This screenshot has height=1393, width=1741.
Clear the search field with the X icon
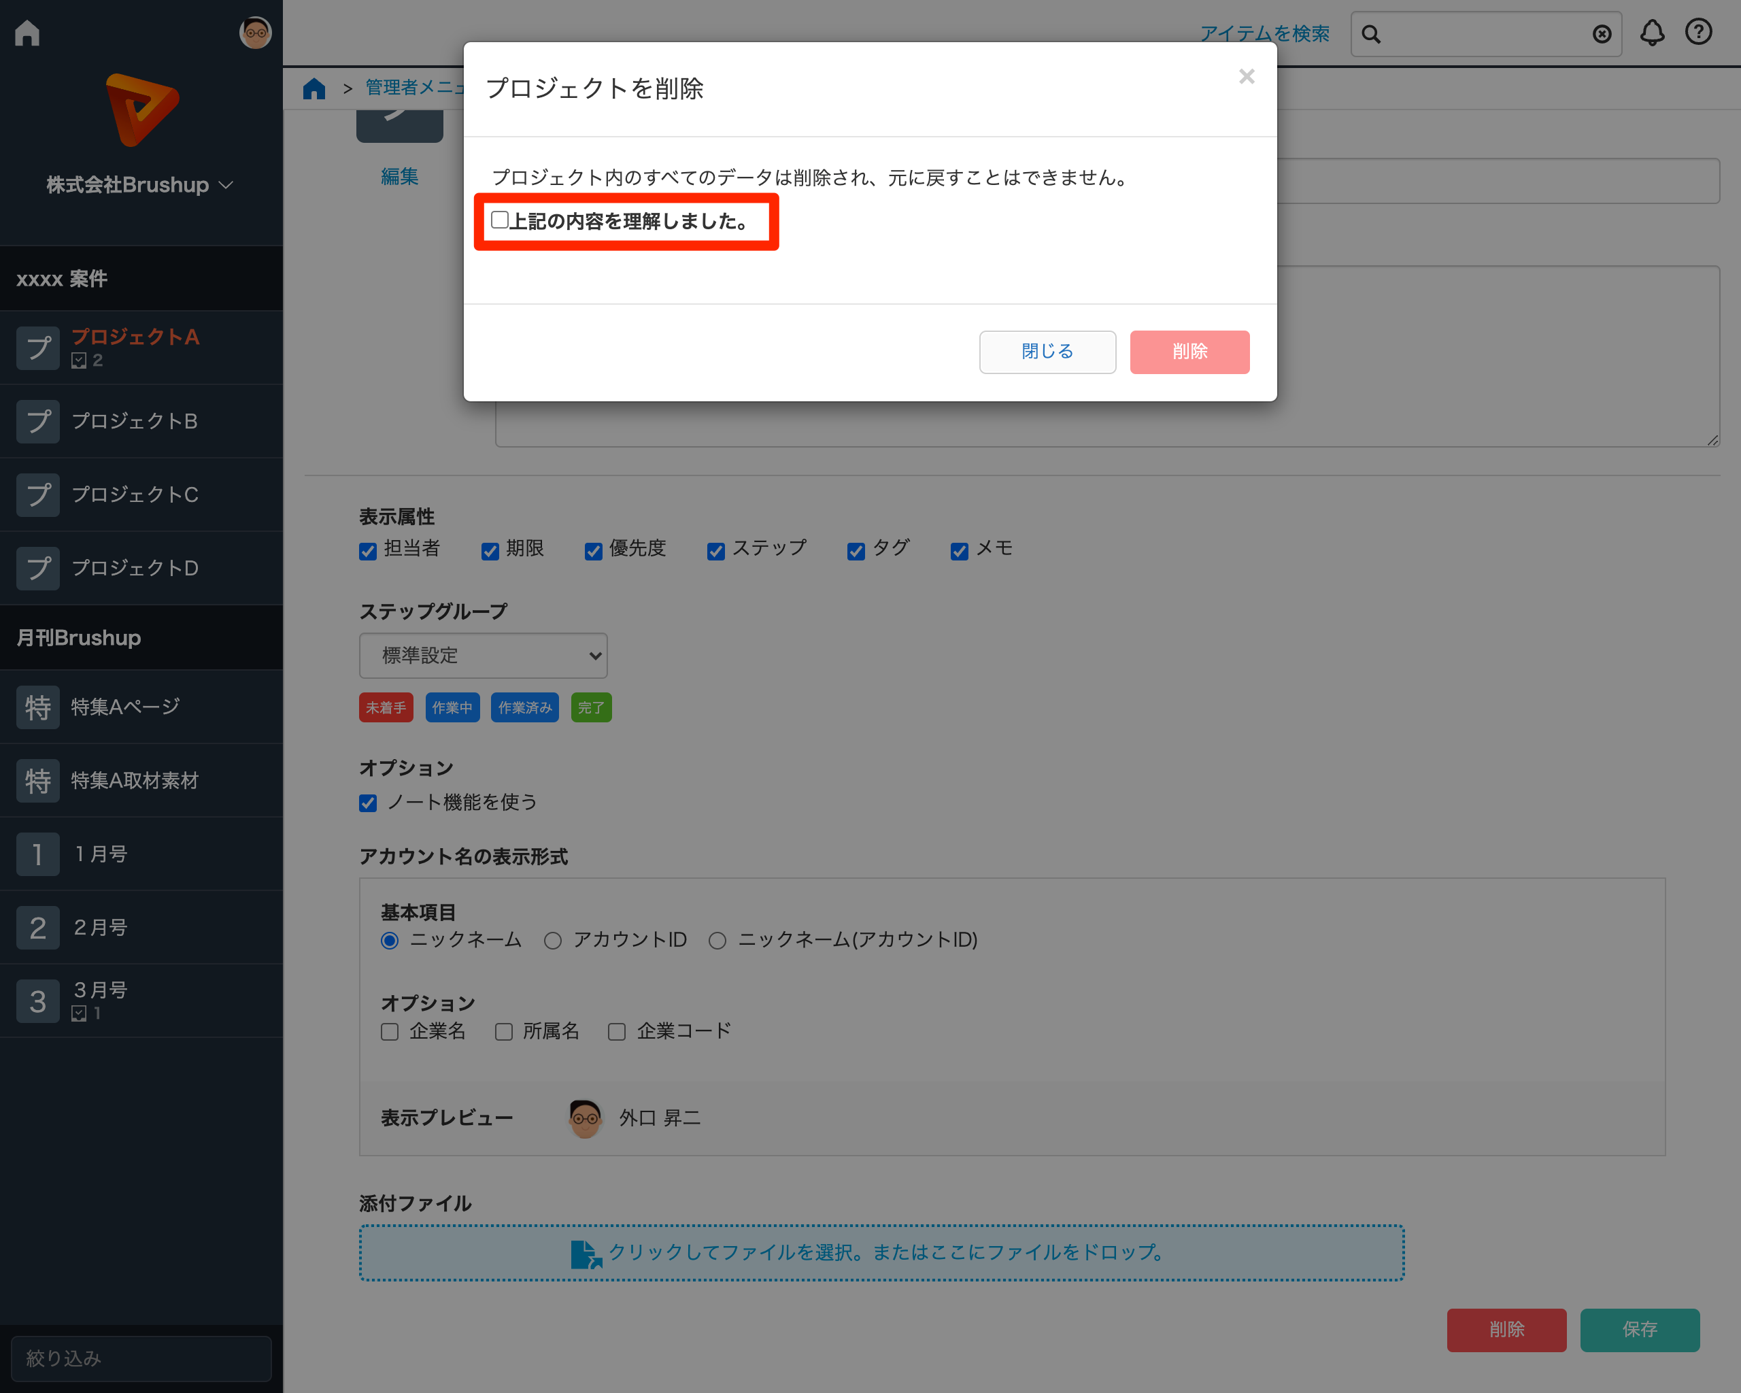[1602, 34]
